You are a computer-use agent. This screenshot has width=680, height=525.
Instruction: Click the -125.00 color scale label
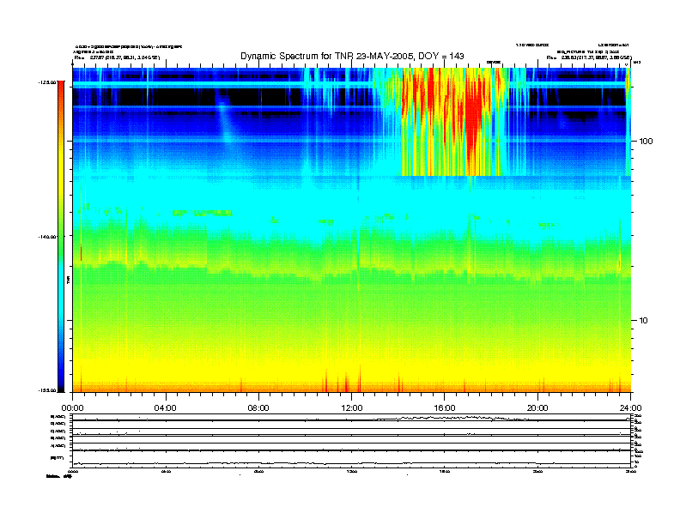47,82
